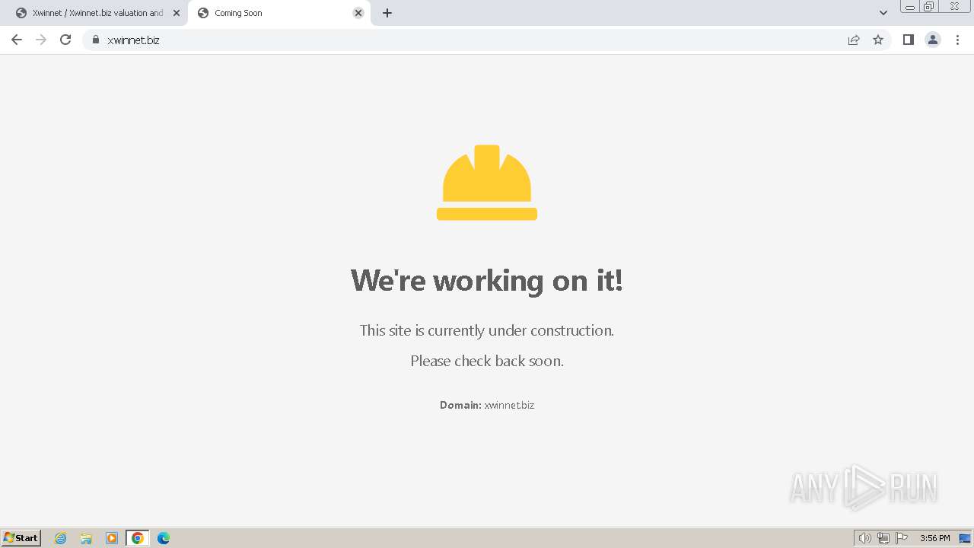Minimize the Chrome window
Screen dimensions: 974x548
[x=910, y=7]
